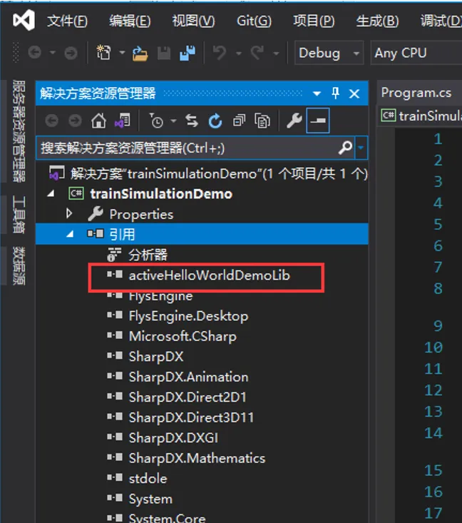The width and height of the screenshot is (462, 523).
Task: Click the new project icon
Action: (103, 52)
